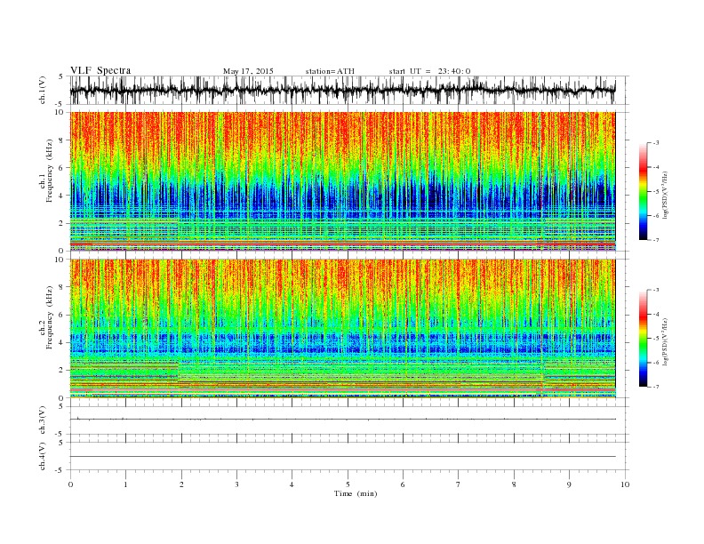Click the time axis tick label "0"
Screen dimensions: 704x544
[70, 484]
